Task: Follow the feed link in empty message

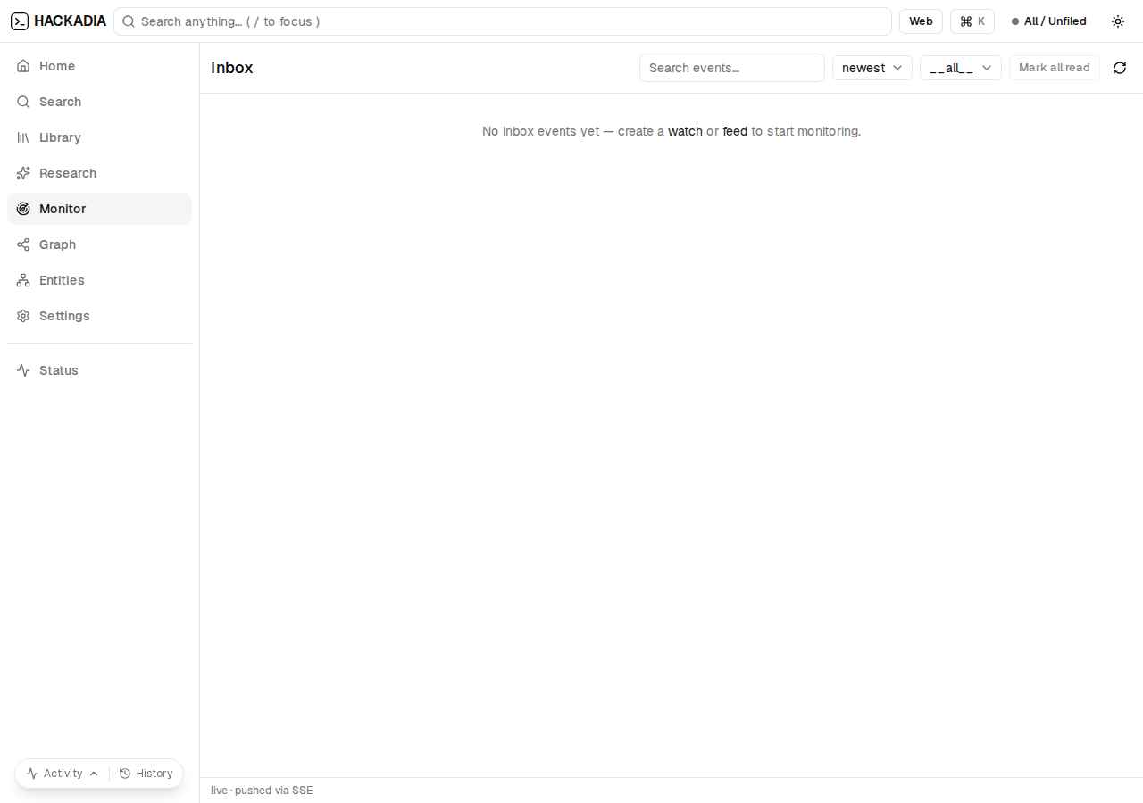Action: pos(735,131)
